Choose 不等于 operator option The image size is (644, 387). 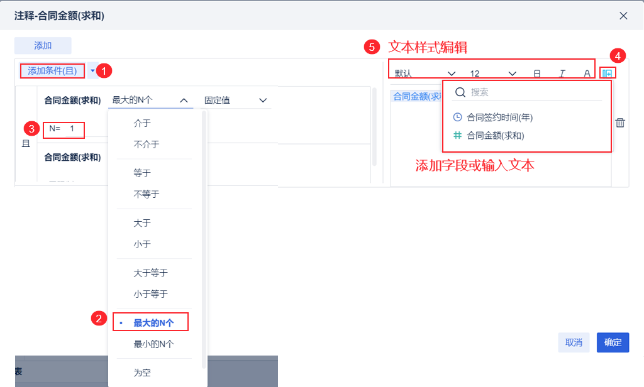pyautogui.click(x=146, y=194)
